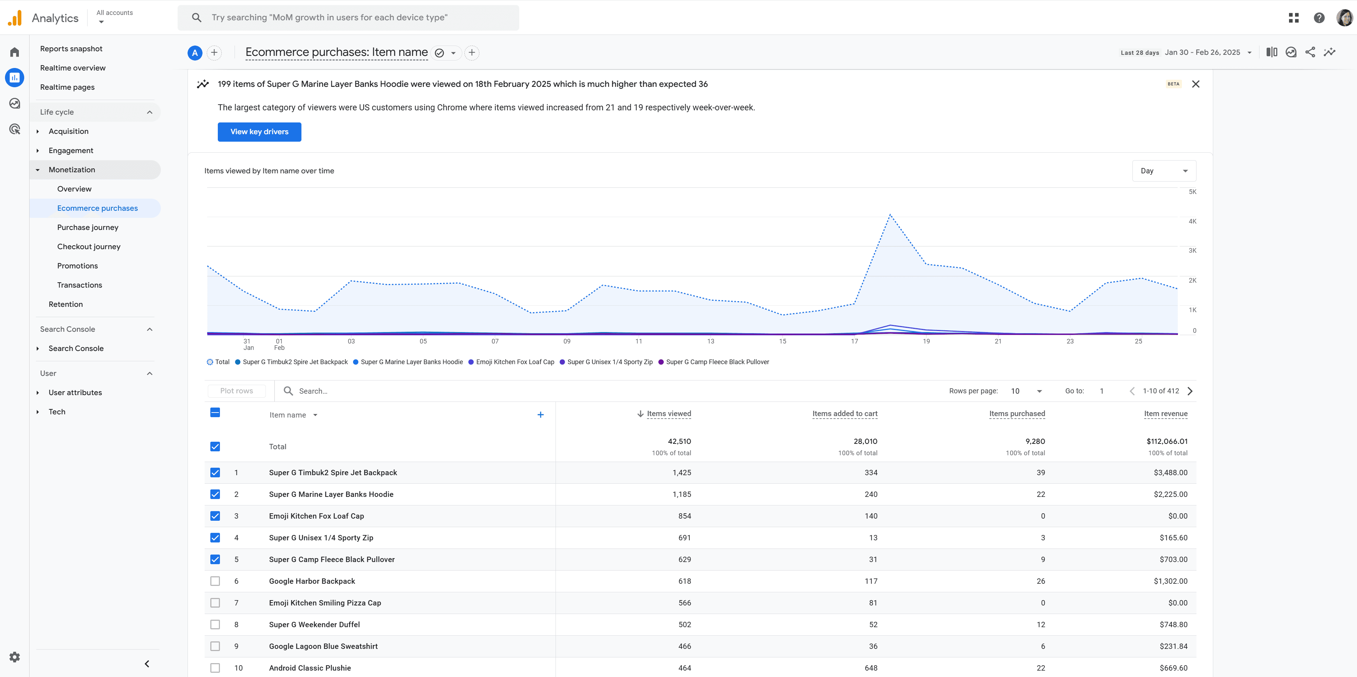Open the Edit comparisons icon

pos(1272,52)
